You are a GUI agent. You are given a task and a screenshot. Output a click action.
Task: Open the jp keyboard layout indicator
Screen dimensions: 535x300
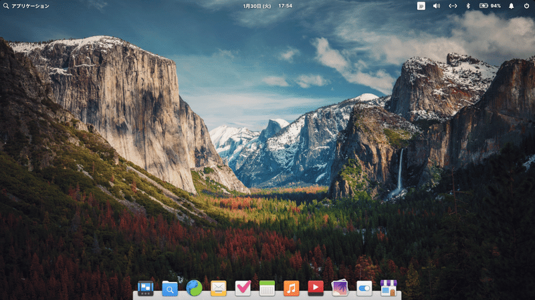pyautogui.click(x=421, y=6)
